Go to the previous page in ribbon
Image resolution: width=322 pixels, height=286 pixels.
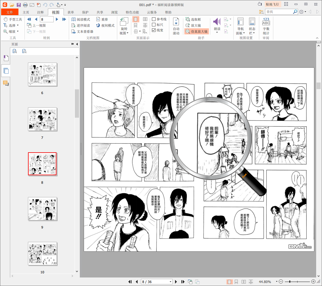[36, 19]
